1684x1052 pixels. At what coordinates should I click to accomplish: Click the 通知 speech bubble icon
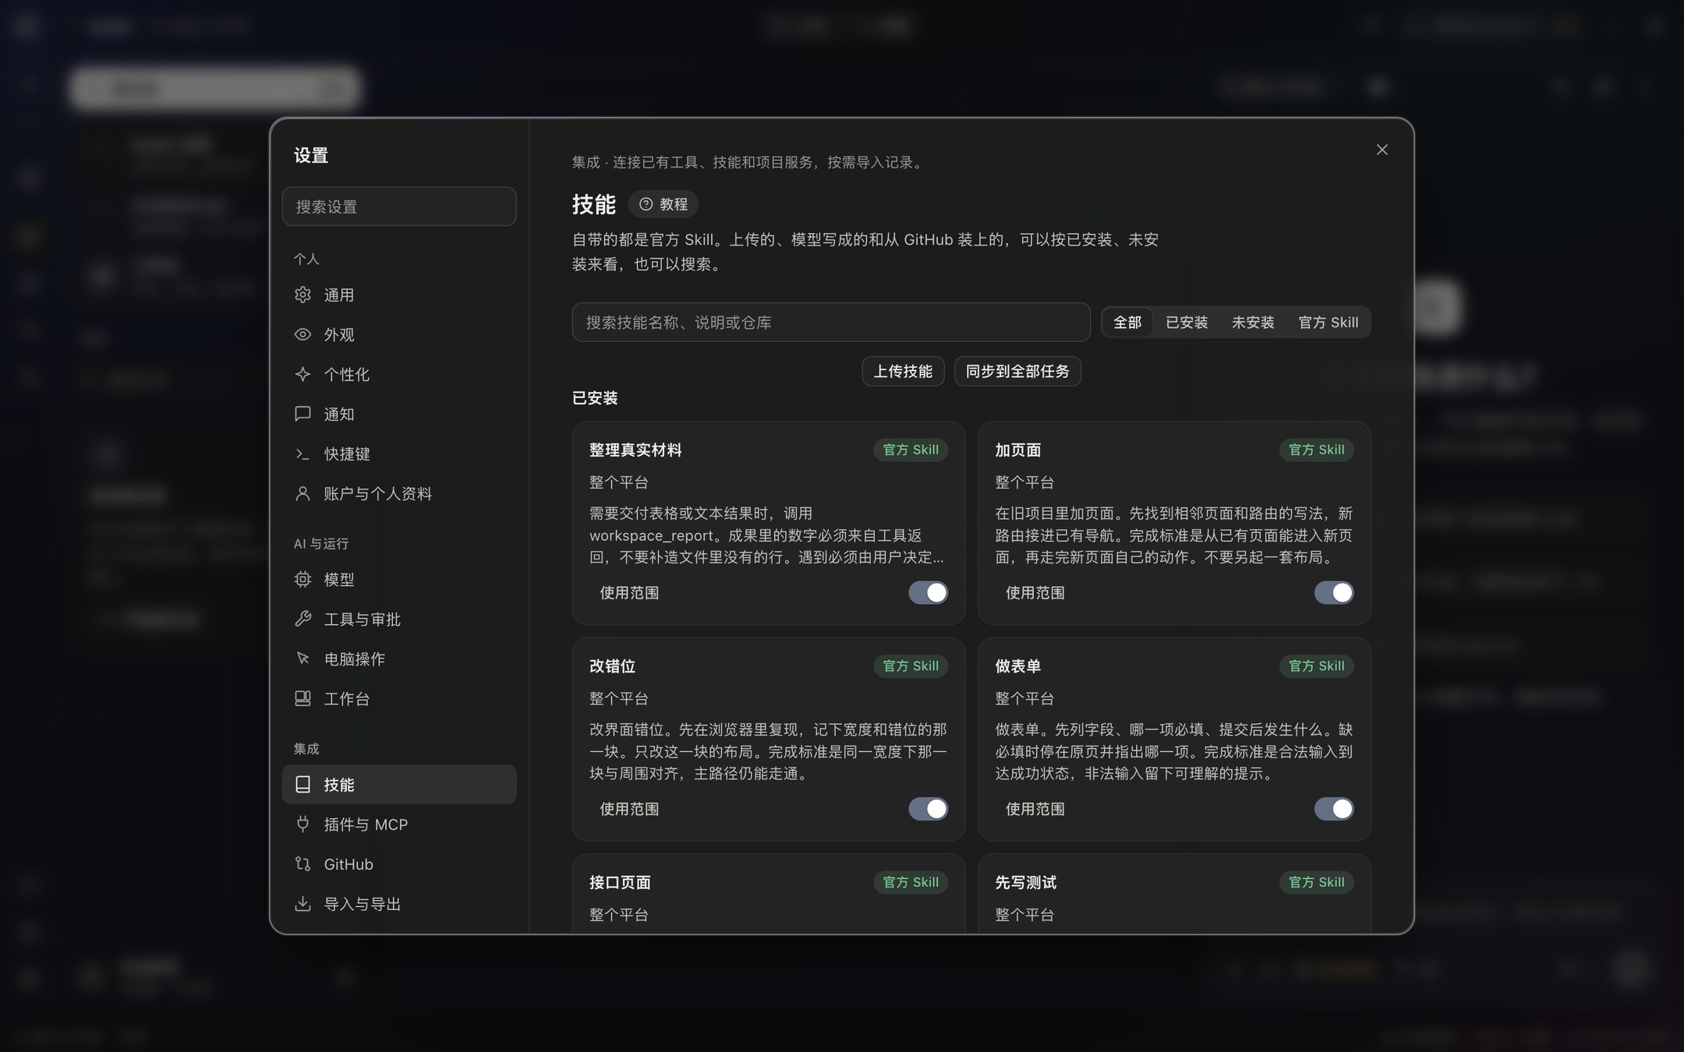click(302, 414)
